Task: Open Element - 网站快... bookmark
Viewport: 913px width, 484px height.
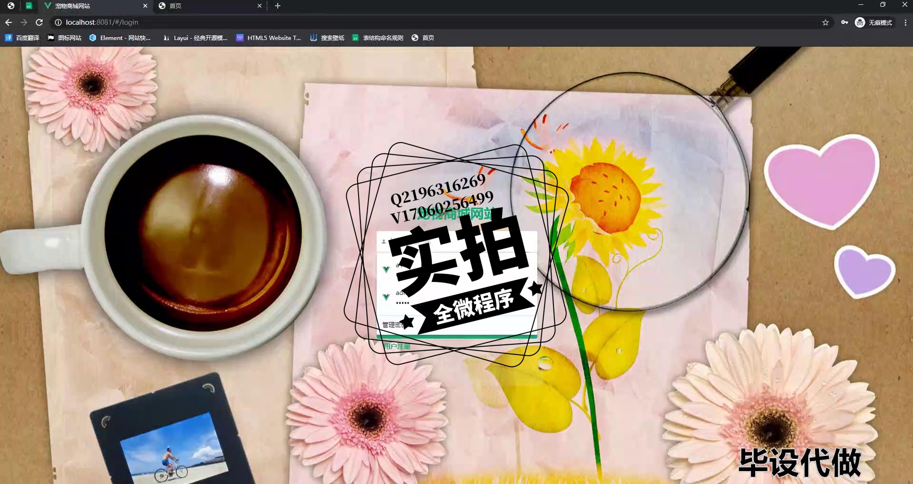Action: click(120, 38)
